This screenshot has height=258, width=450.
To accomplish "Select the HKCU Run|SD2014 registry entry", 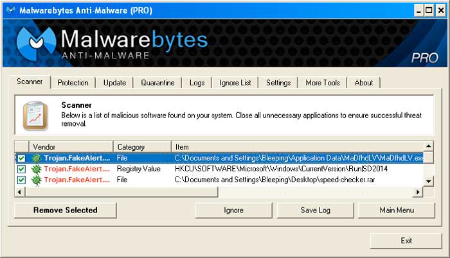I will pyautogui.click(x=281, y=169).
